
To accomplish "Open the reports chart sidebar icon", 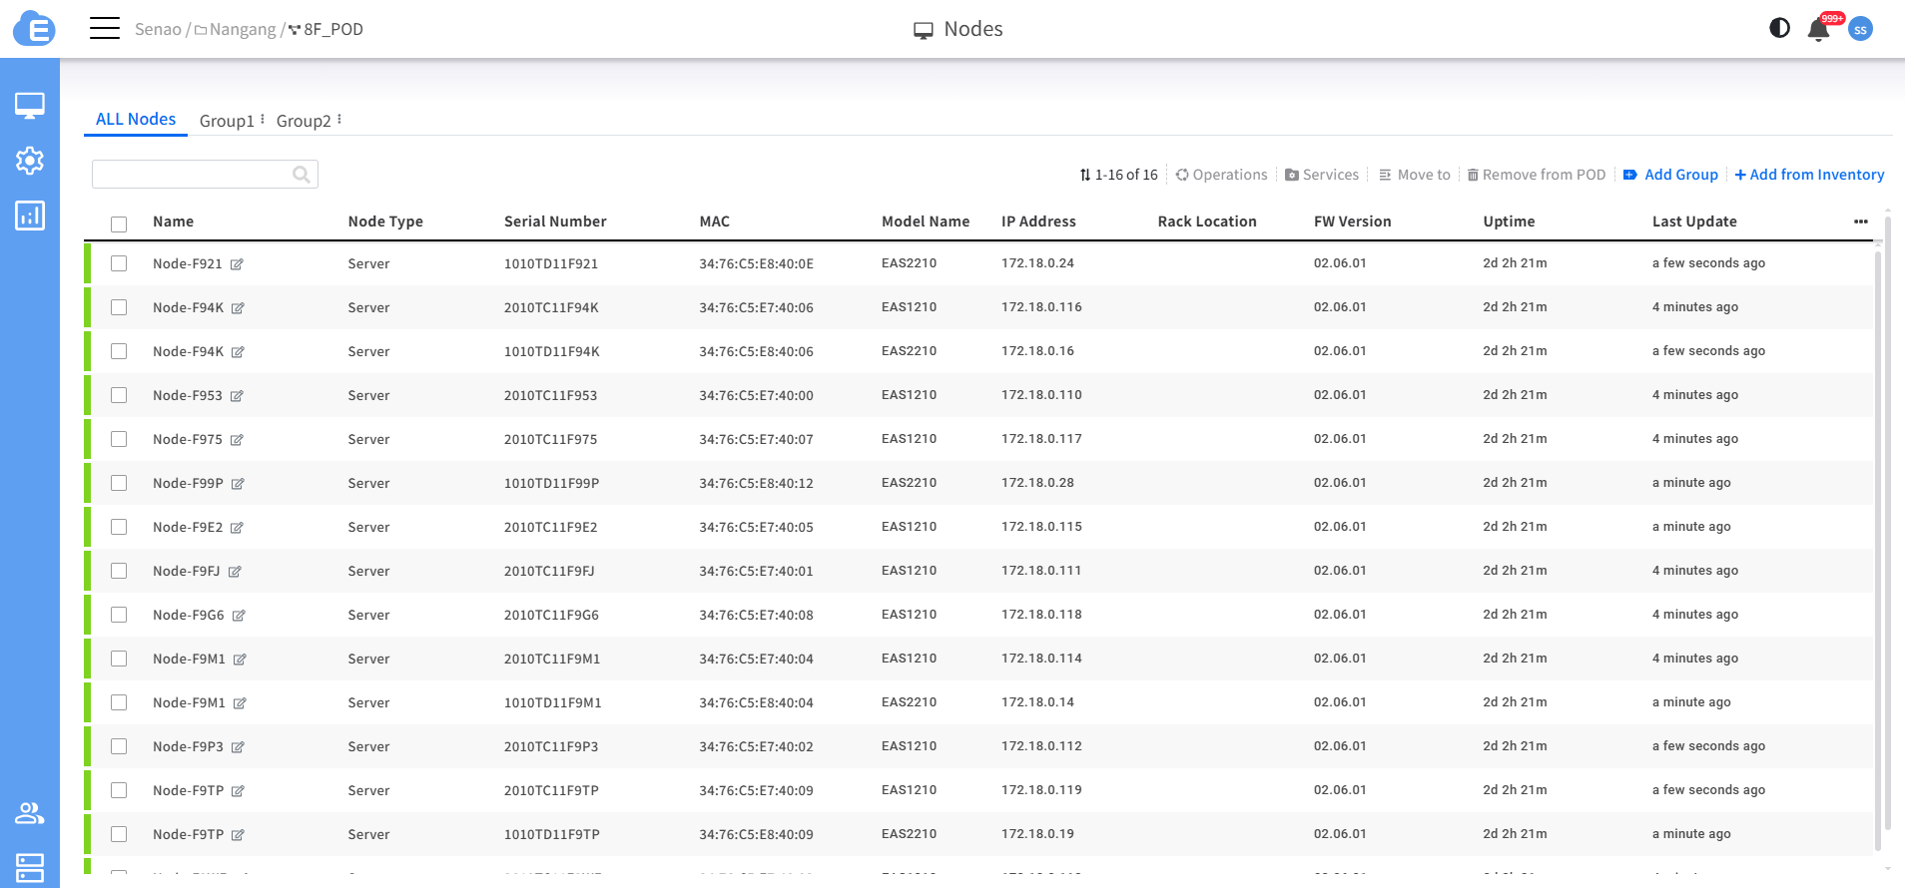I will point(30,216).
